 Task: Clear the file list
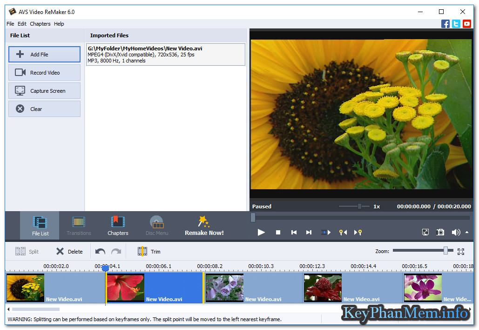(44, 109)
